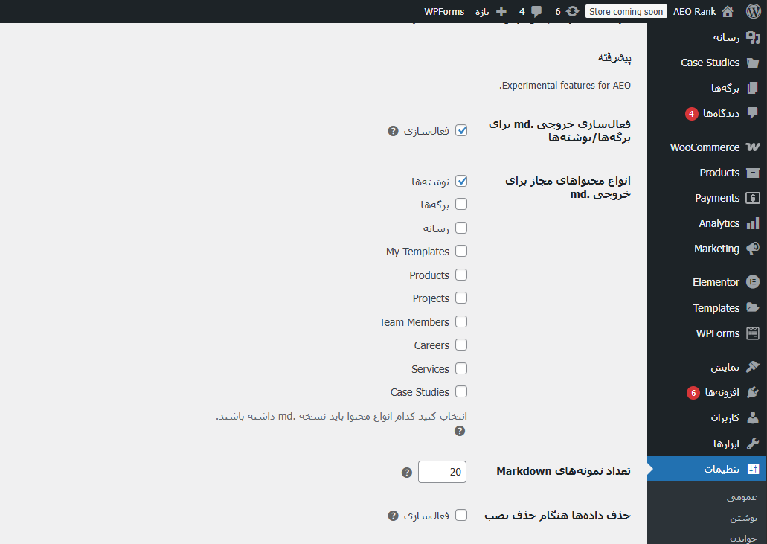767x544 pixels.
Task: Click the comments bubble icon in admin bar
Action: [x=536, y=11]
